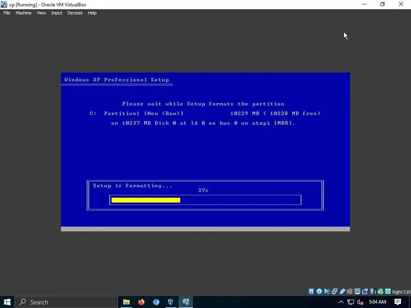Open the Machine menu

[x=24, y=13]
